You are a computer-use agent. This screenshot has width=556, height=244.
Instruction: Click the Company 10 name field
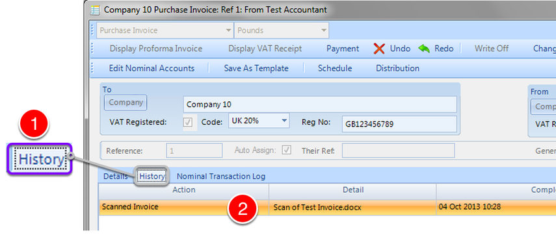[320, 104]
